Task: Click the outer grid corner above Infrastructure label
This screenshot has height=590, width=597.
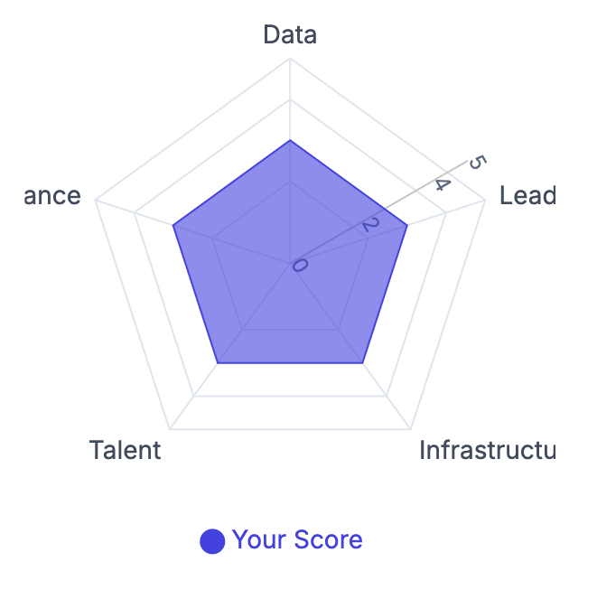Action: click(411, 429)
